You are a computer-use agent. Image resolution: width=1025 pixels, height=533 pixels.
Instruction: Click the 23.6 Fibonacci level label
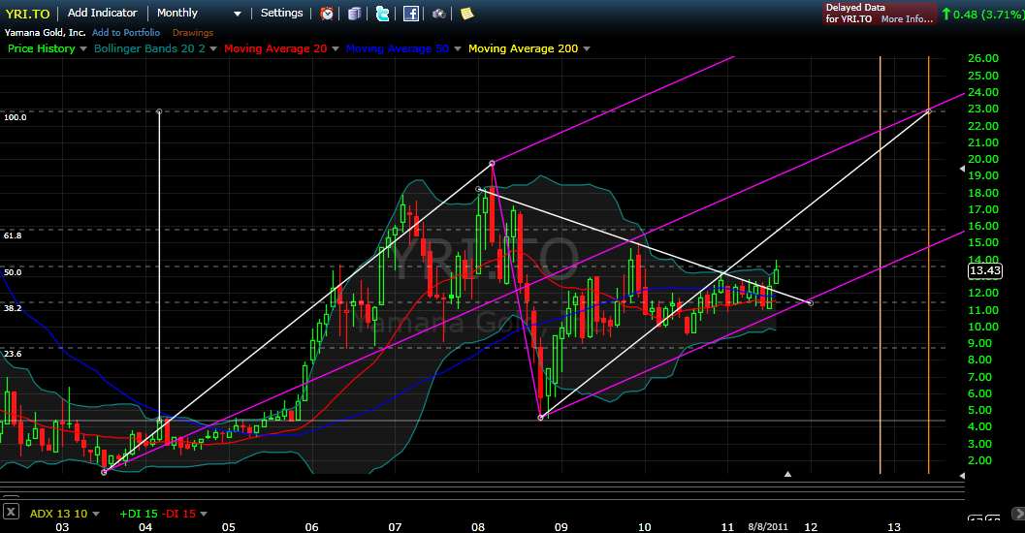click(x=13, y=354)
